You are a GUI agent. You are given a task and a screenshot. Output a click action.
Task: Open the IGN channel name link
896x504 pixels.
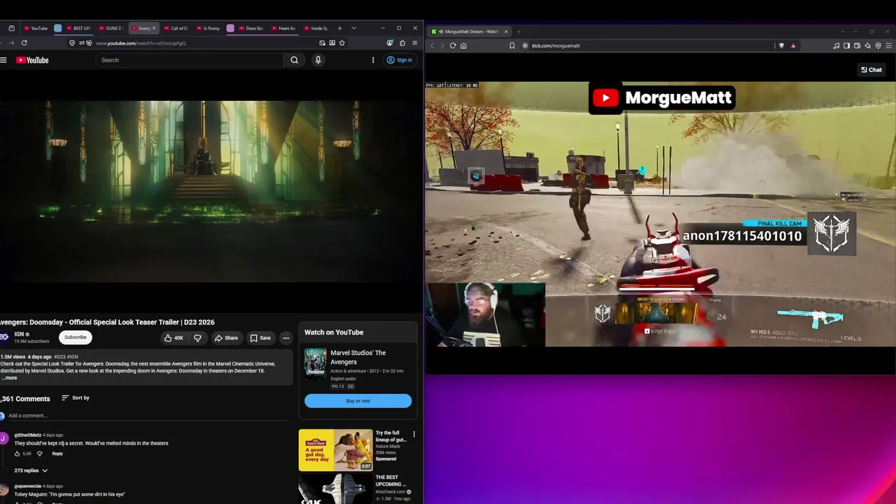(x=19, y=334)
